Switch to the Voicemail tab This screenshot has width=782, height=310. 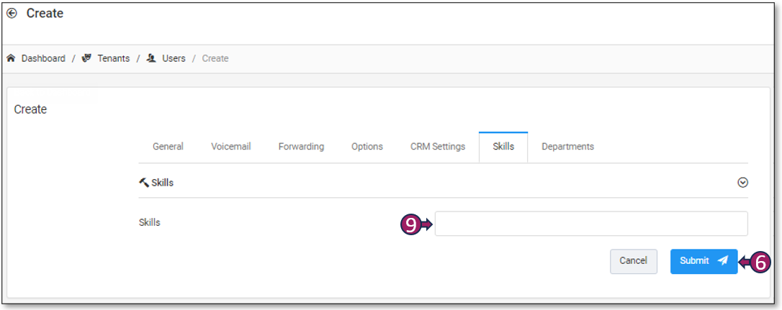pos(230,147)
